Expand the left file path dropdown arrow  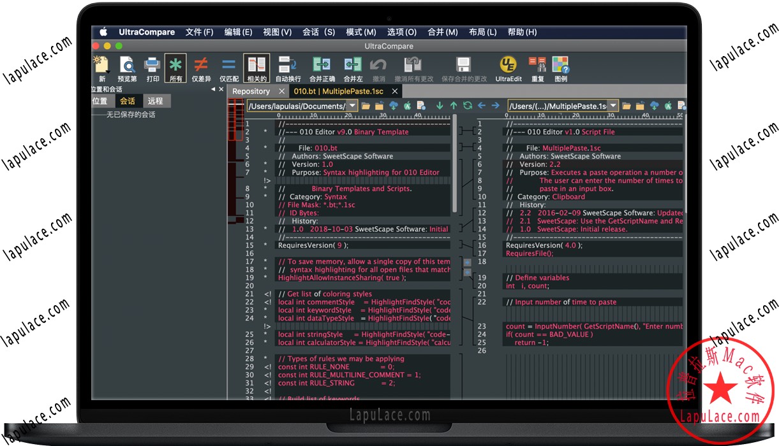[x=351, y=106]
